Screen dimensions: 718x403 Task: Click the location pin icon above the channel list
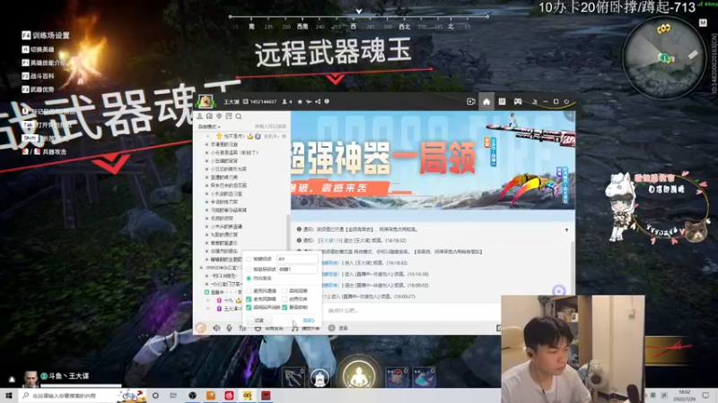click(219, 116)
